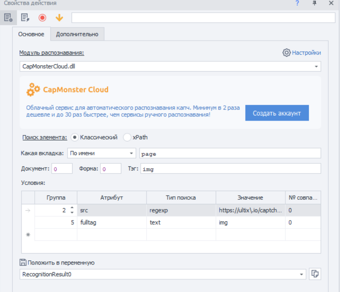Select the regexp search type cell
This screenshot has height=292, width=340.
click(x=181, y=210)
